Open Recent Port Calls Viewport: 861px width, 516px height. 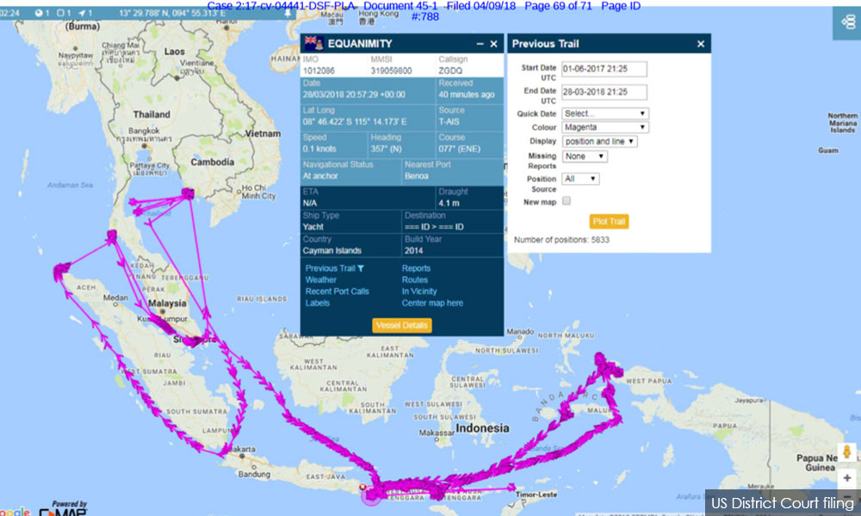click(338, 291)
